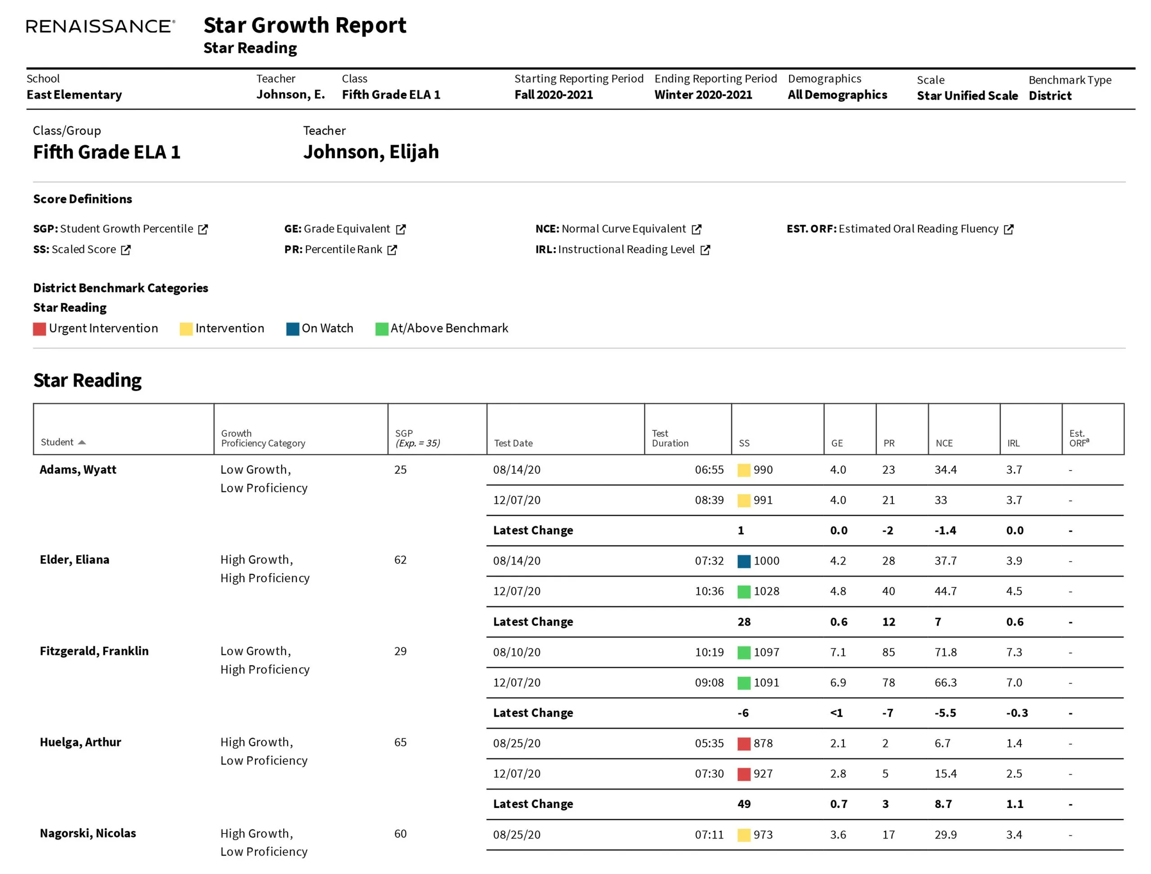1151x874 pixels.
Task: Toggle the sort arrow beside the Student header
Action: (x=82, y=442)
